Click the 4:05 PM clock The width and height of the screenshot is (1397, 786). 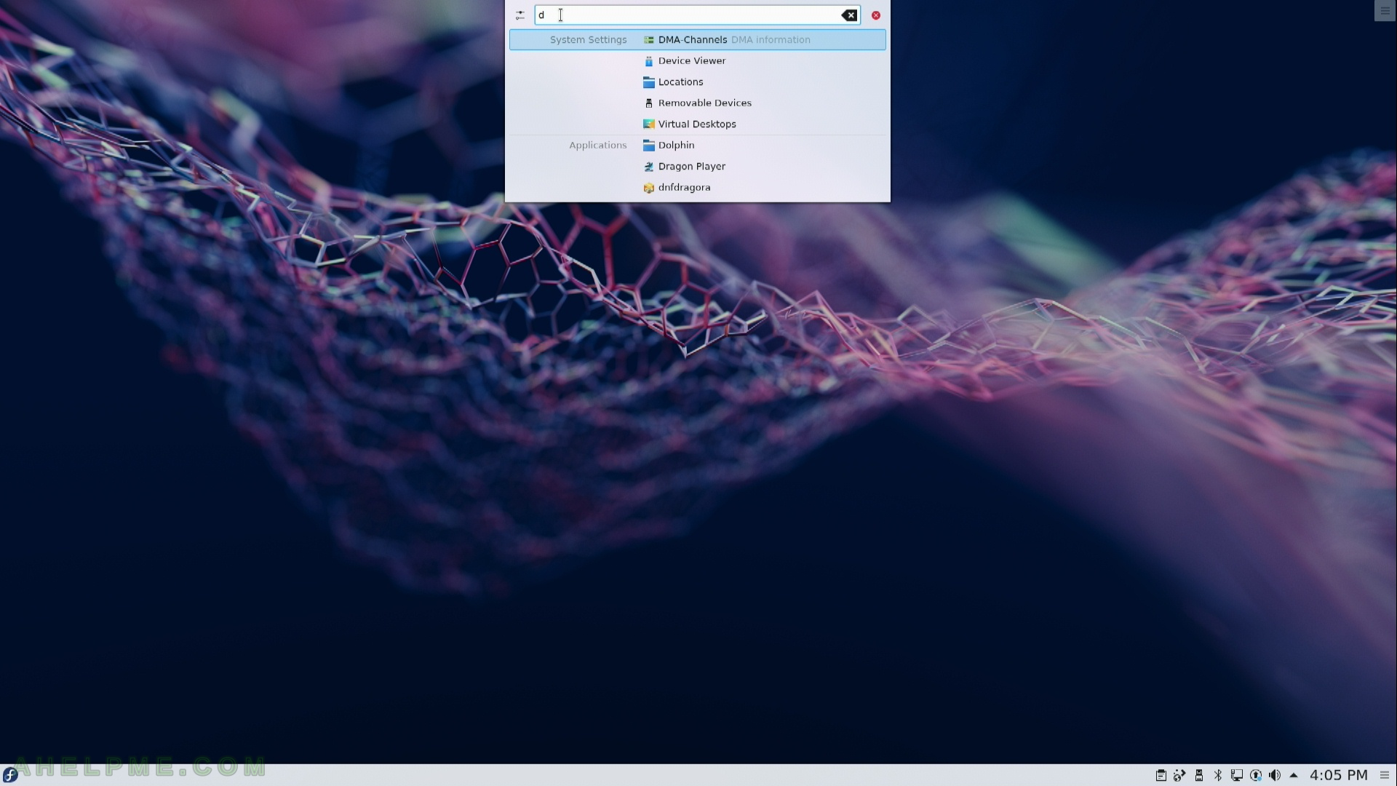click(1339, 776)
